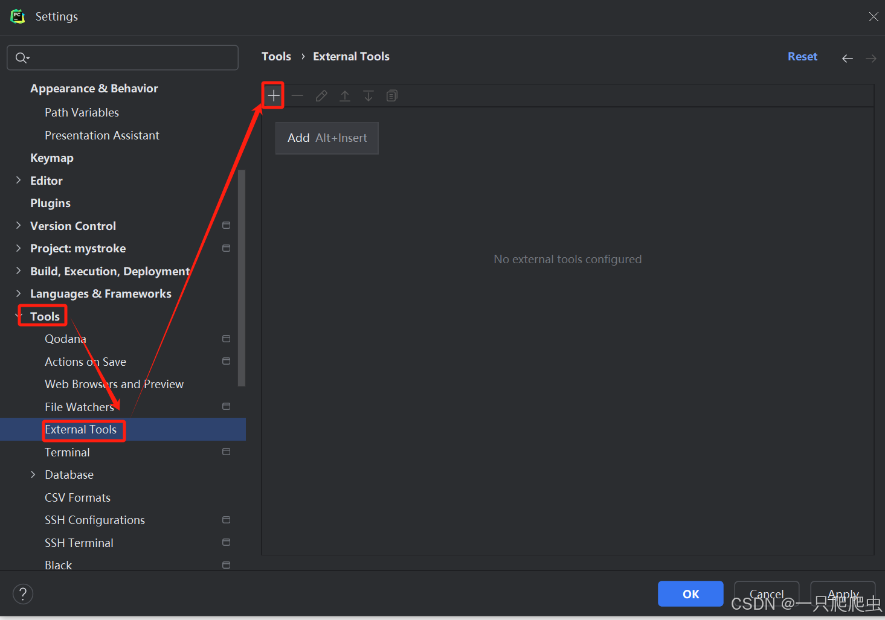The width and height of the screenshot is (885, 620).
Task: Click the Tools category label
Action: coord(45,316)
